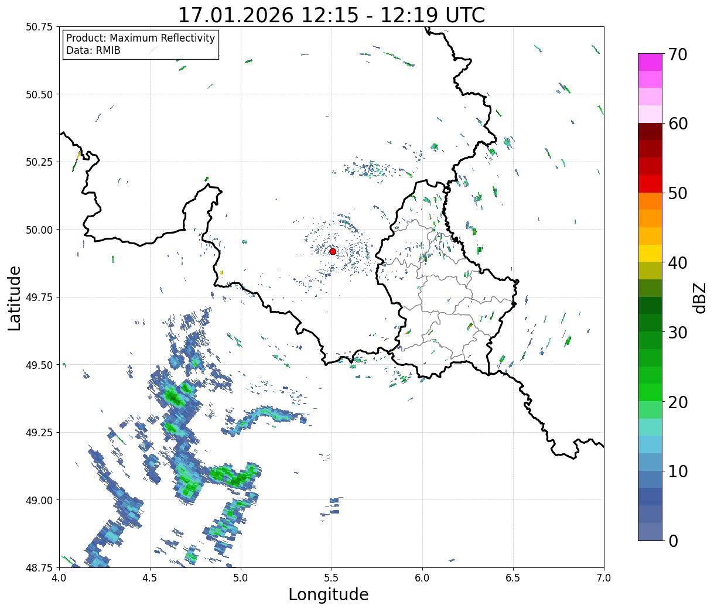Click latitude tick label 48.75

pos(39,567)
